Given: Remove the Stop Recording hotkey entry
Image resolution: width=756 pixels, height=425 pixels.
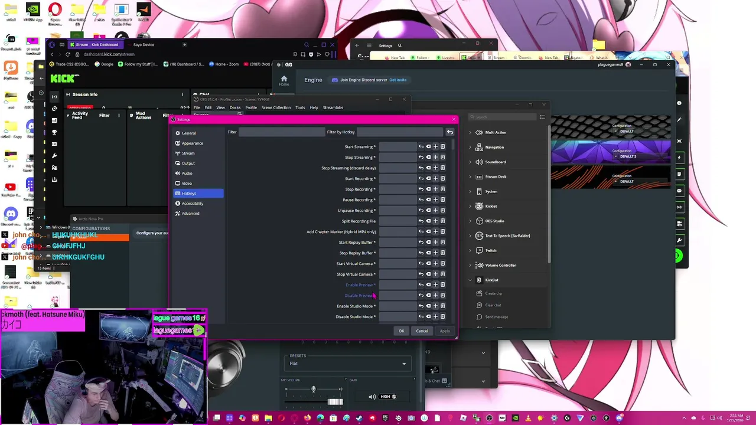Looking at the screenshot, I should [x=442, y=189].
